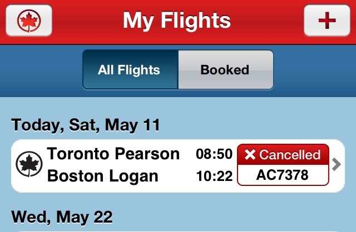Open the partially visible flight card under May 22
The width and height of the screenshot is (356, 232).
[178, 230]
